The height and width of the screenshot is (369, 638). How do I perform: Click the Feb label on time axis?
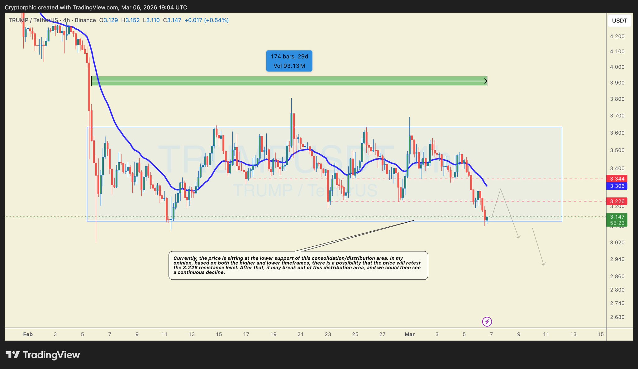(28, 334)
